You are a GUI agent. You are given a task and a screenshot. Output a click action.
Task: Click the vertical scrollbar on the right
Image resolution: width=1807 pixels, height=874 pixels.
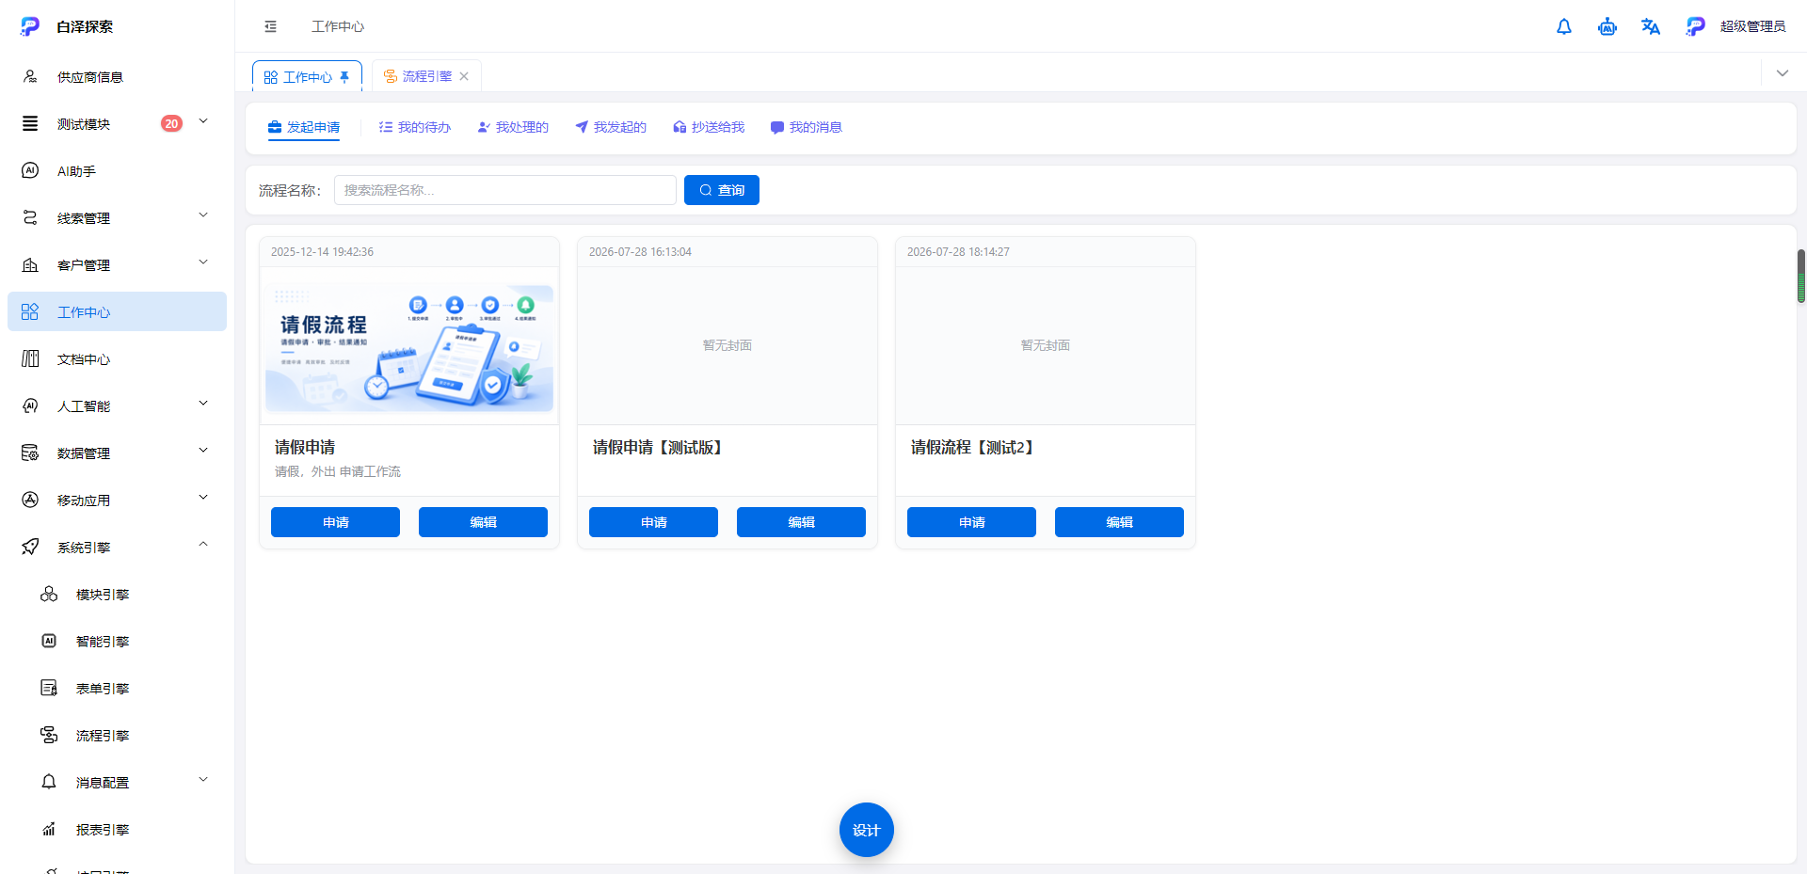(x=1801, y=277)
